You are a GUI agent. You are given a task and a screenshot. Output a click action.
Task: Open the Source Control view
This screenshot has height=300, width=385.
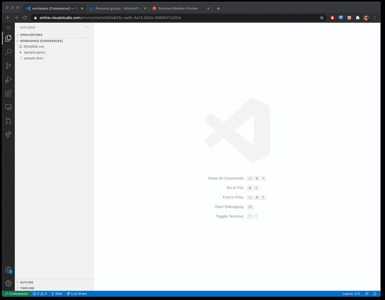pos(8,66)
